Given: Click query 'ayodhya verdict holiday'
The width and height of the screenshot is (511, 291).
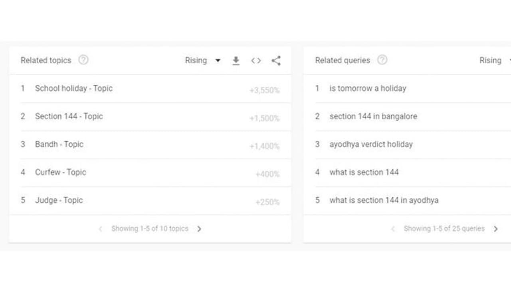Looking at the screenshot, I should pos(371,144).
